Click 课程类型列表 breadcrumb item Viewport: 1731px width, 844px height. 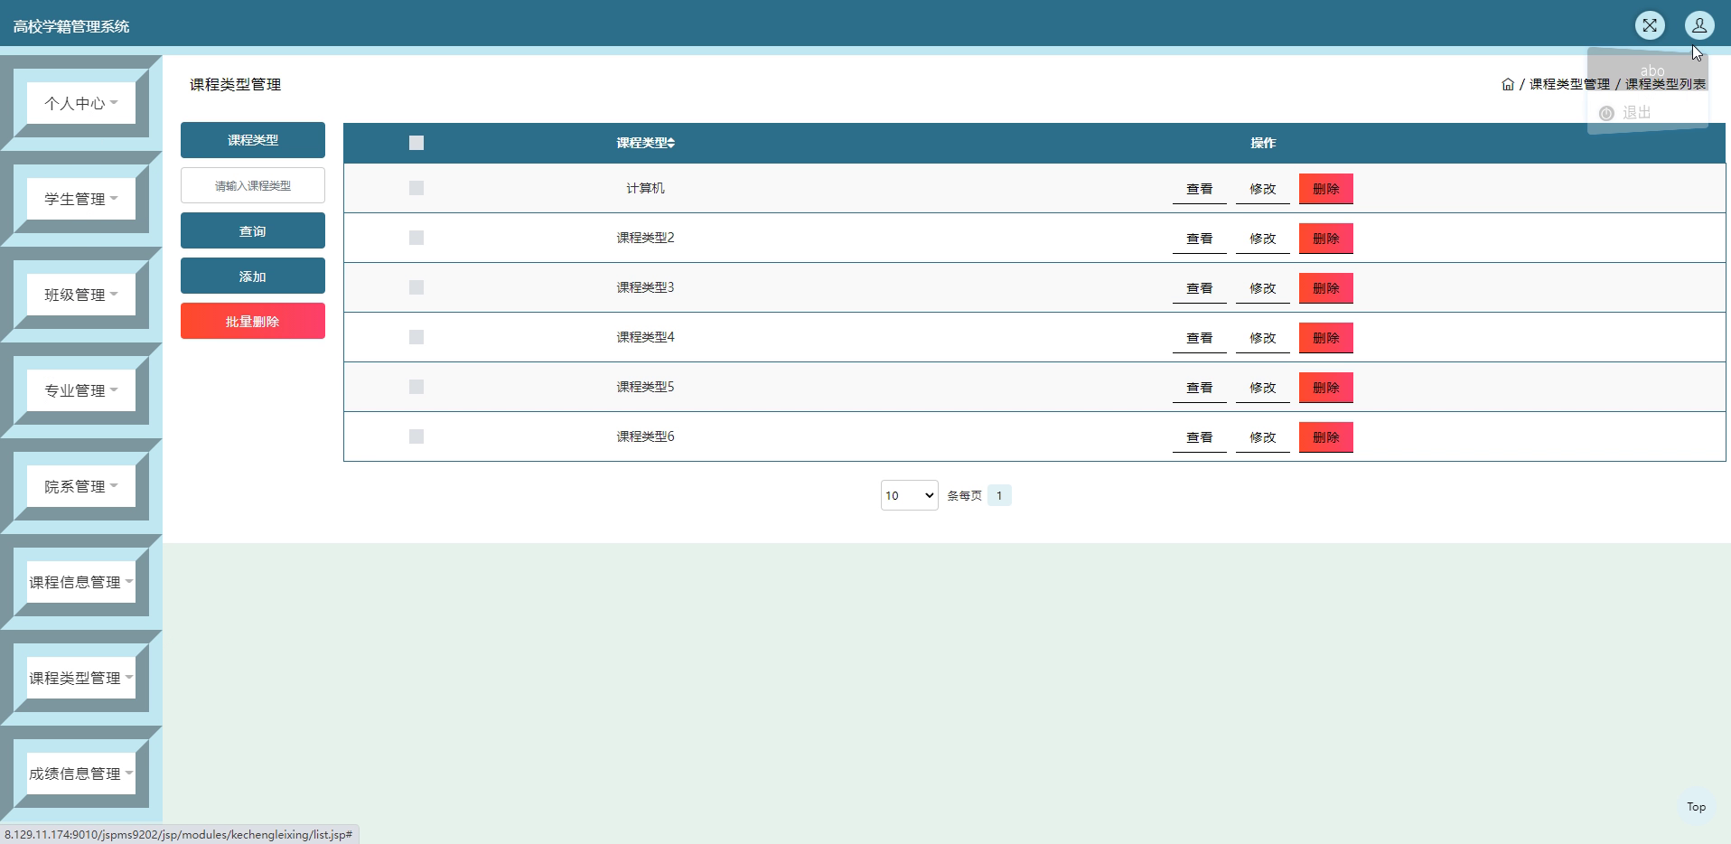[1665, 84]
